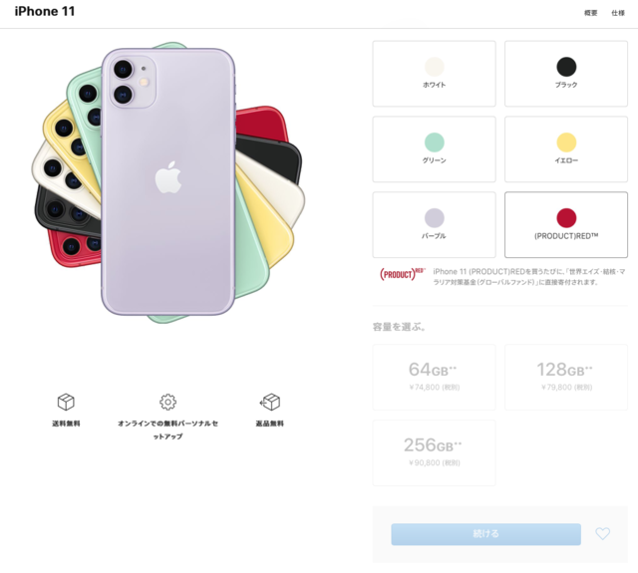The width and height of the screenshot is (638, 573).
Task: Click the personal setup gear icon
Action: click(167, 402)
